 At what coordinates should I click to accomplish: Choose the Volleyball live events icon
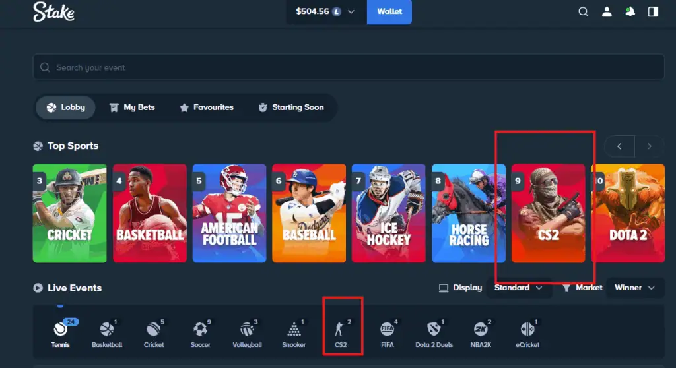tap(248, 329)
